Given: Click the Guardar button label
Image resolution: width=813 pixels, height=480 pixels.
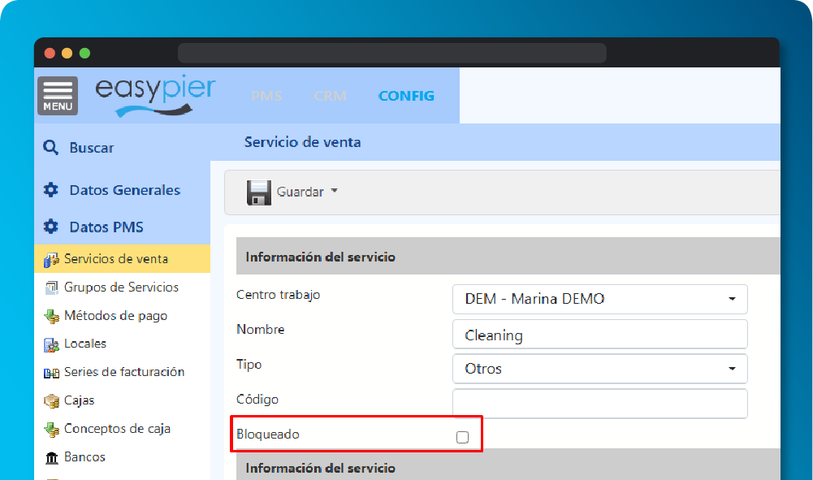Looking at the screenshot, I should tap(301, 192).
